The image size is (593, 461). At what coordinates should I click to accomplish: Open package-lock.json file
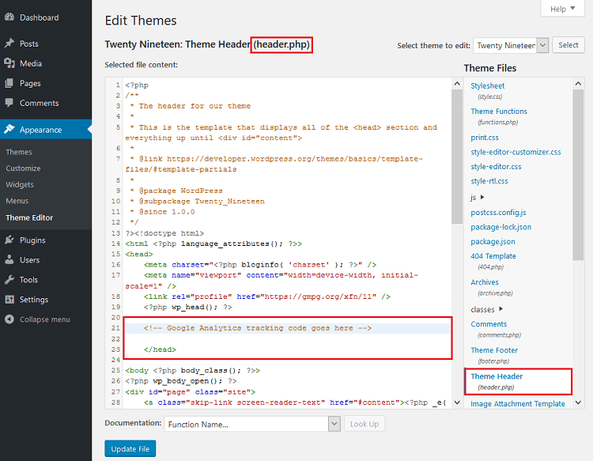point(500,227)
